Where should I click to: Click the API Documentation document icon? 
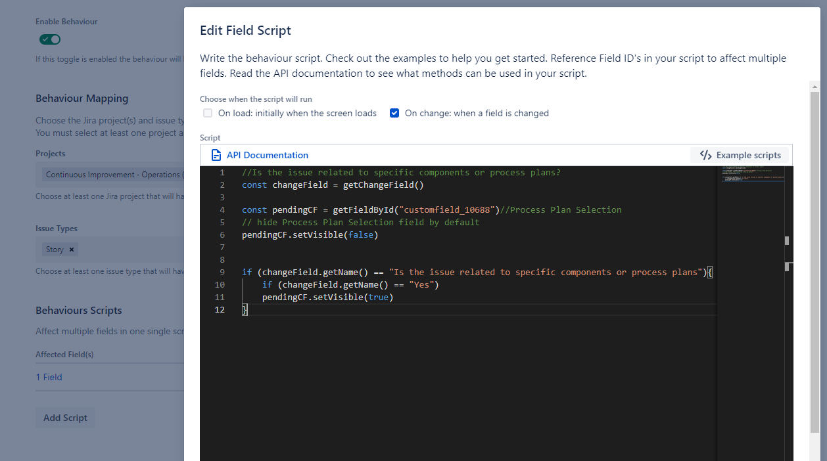click(x=216, y=155)
